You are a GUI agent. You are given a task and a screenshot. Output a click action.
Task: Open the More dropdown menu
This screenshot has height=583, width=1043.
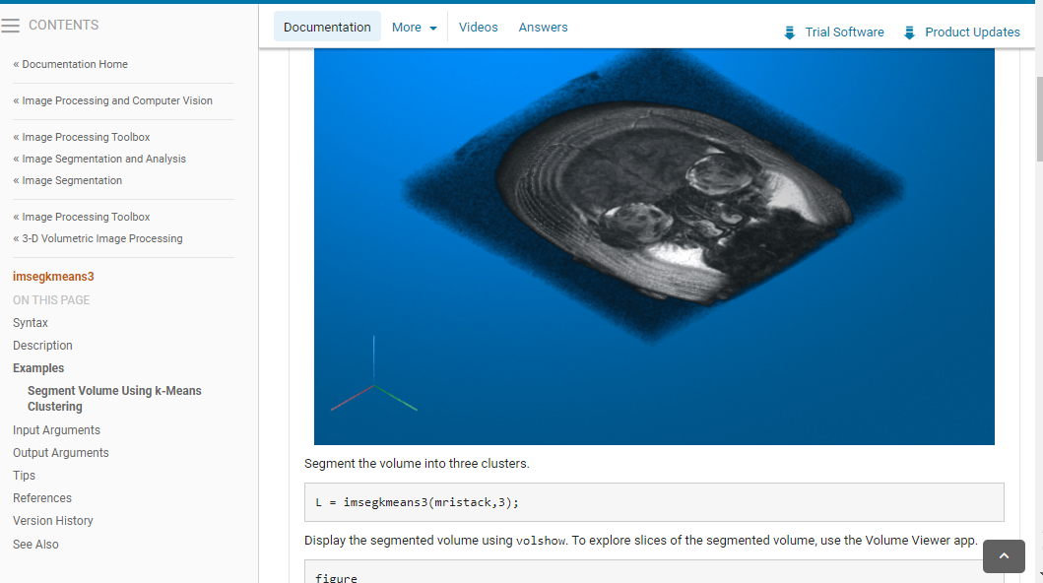[x=415, y=28]
